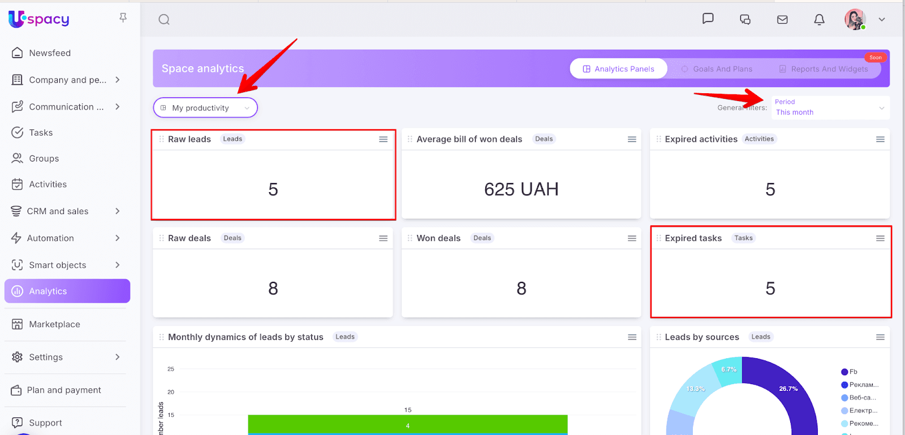Image resolution: width=905 pixels, height=435 pixels.
Task: Grab the Raw leads drag handle
Action: tap(162, 139)
